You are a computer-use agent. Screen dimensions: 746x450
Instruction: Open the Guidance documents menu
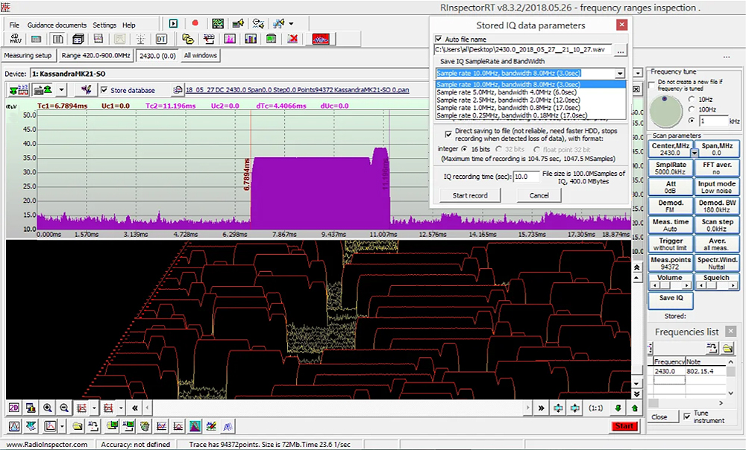pyautogui.click(x=57, y=25)
